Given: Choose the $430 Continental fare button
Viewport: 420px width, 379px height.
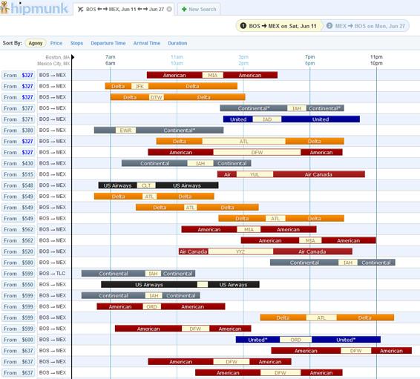Looking at the screenshot, I should click(19, 163).
